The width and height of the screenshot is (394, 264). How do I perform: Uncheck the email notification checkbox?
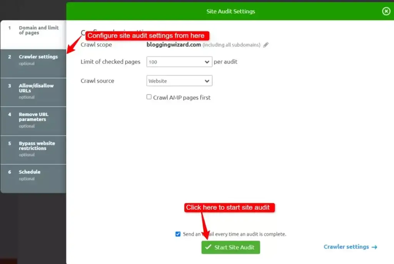[178, 234]
